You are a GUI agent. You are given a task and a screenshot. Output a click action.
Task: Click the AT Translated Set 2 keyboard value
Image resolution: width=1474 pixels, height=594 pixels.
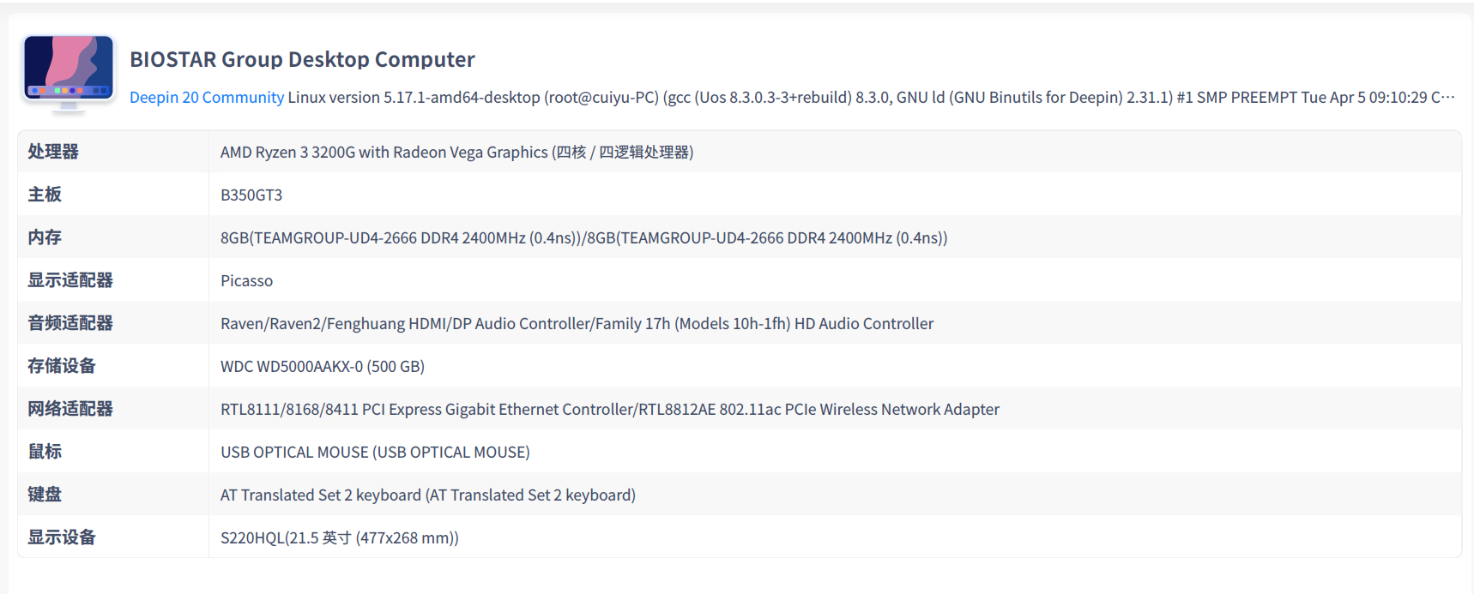click(x=427, y=495)
